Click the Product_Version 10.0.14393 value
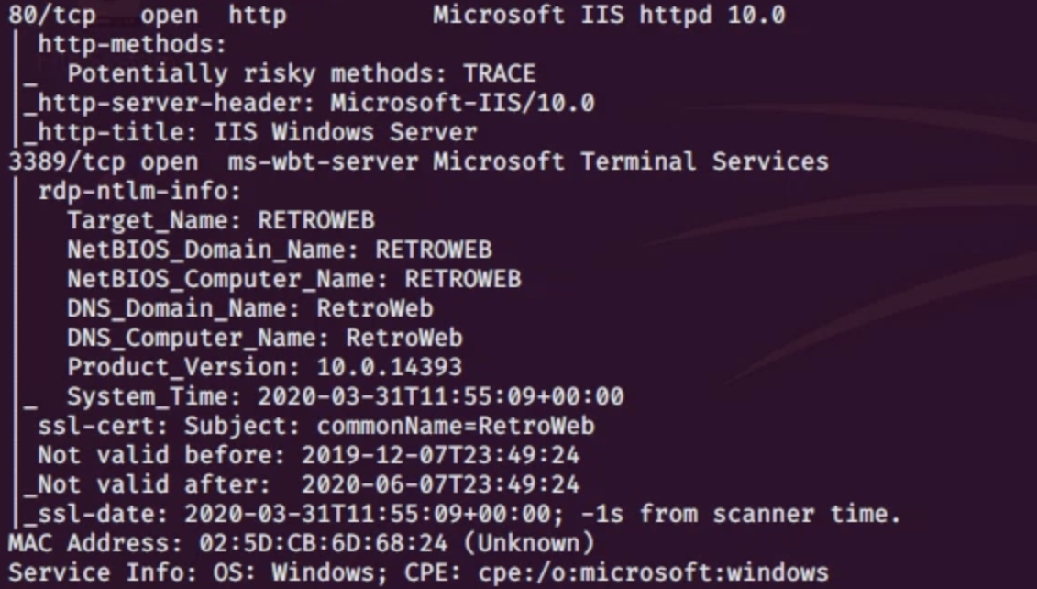Viewport: 1037px width, 589px height. (x=390, y=367)
